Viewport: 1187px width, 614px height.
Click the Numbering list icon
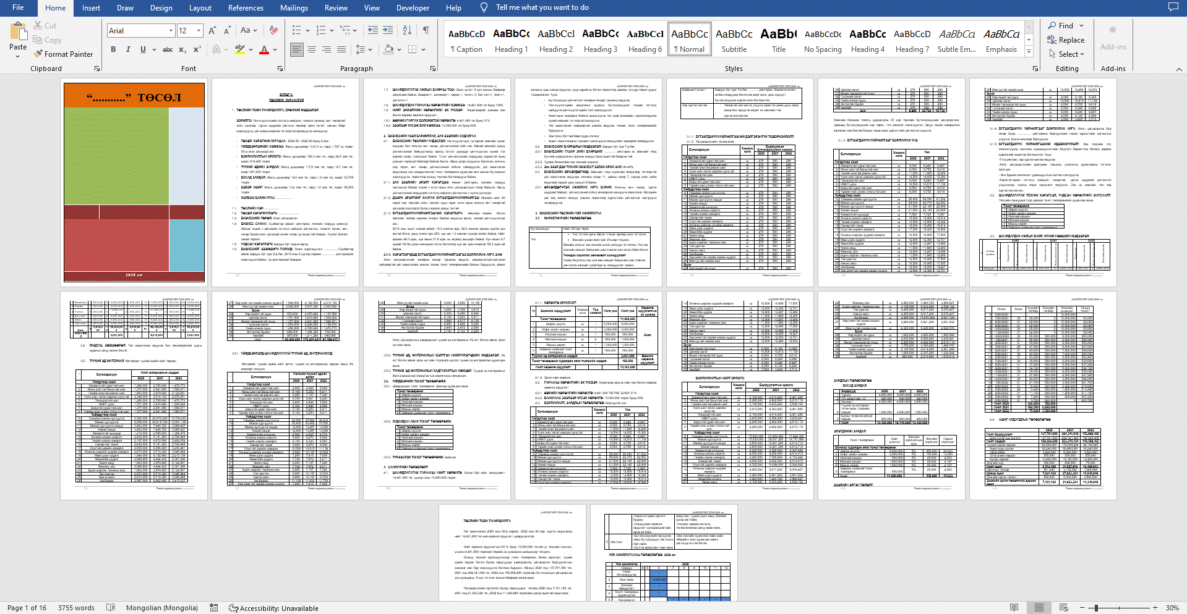click(320, 30)
